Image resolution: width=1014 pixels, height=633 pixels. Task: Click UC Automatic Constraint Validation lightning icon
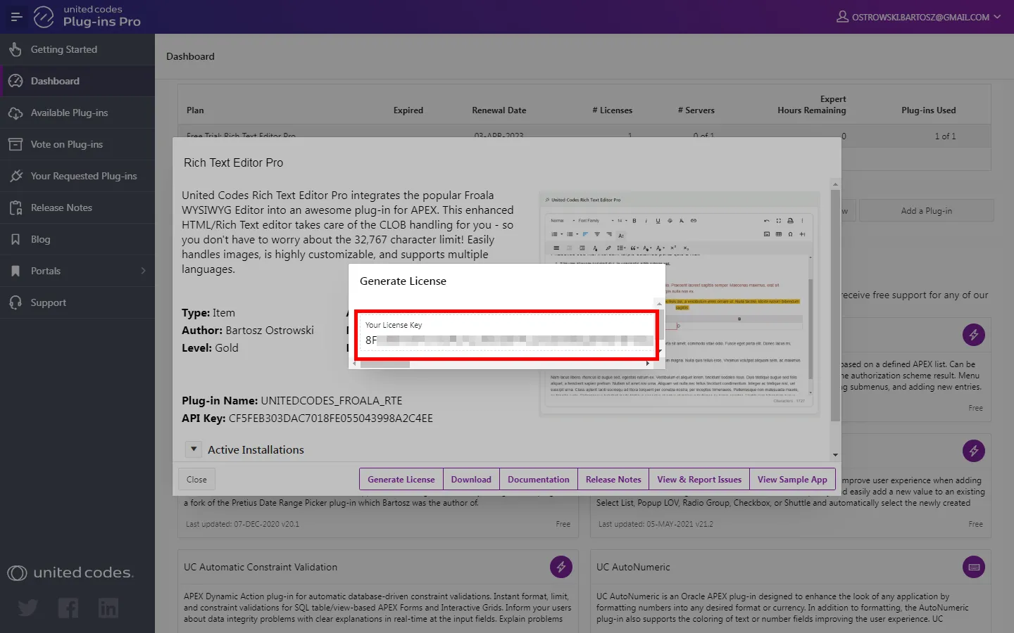click(561, 567)
